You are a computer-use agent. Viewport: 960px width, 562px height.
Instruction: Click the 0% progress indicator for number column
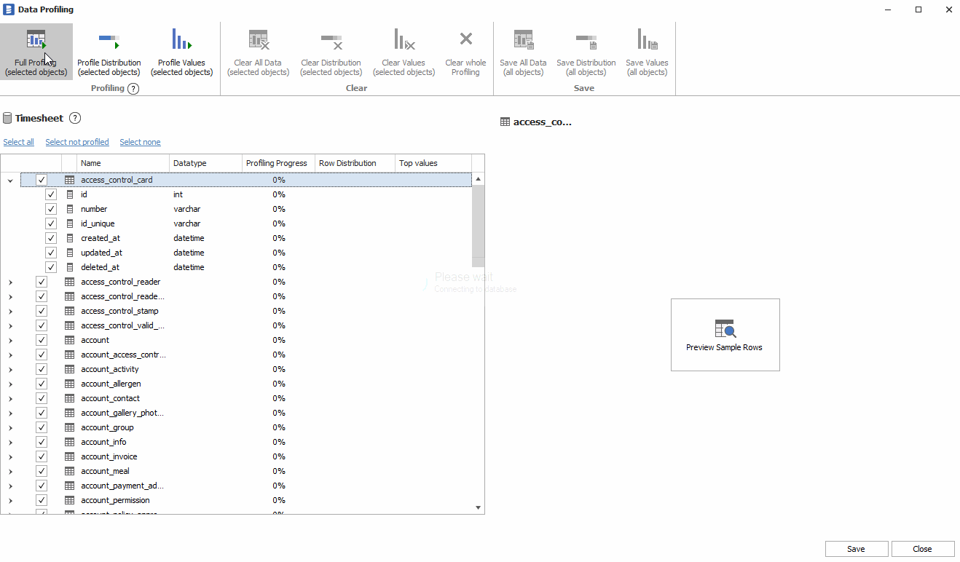coord(279,209)
